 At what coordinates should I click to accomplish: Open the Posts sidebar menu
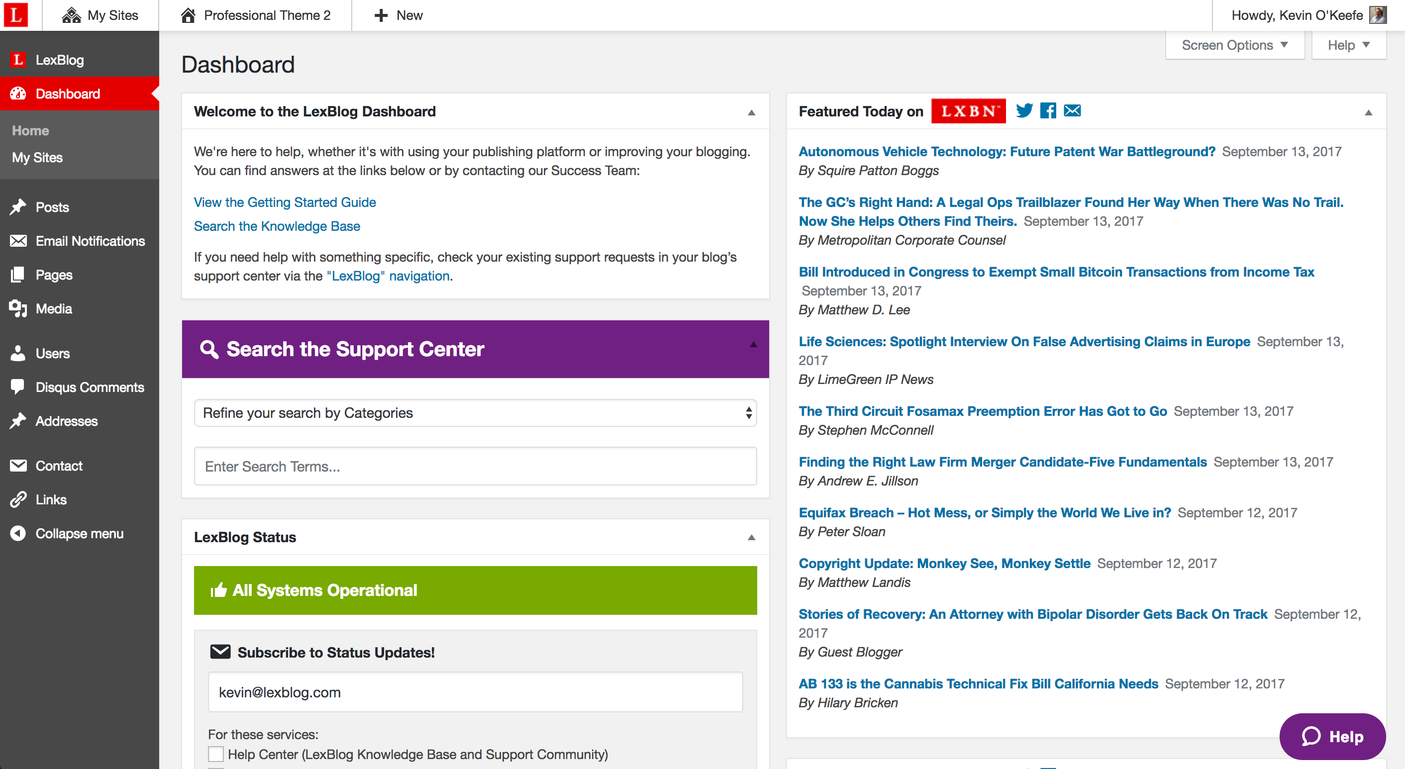[80, 207]
